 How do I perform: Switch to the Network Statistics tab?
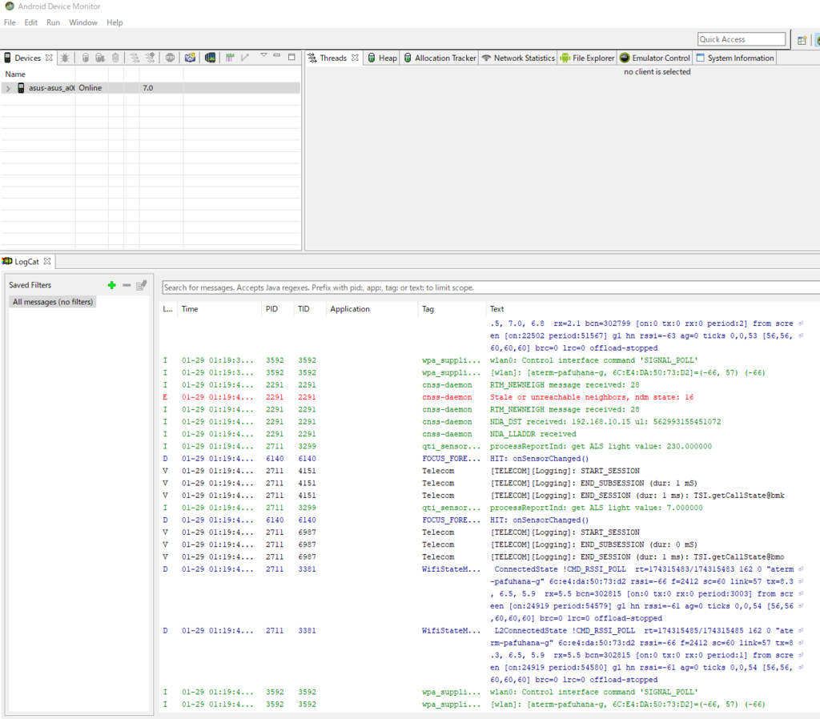(x=518, y=58)
